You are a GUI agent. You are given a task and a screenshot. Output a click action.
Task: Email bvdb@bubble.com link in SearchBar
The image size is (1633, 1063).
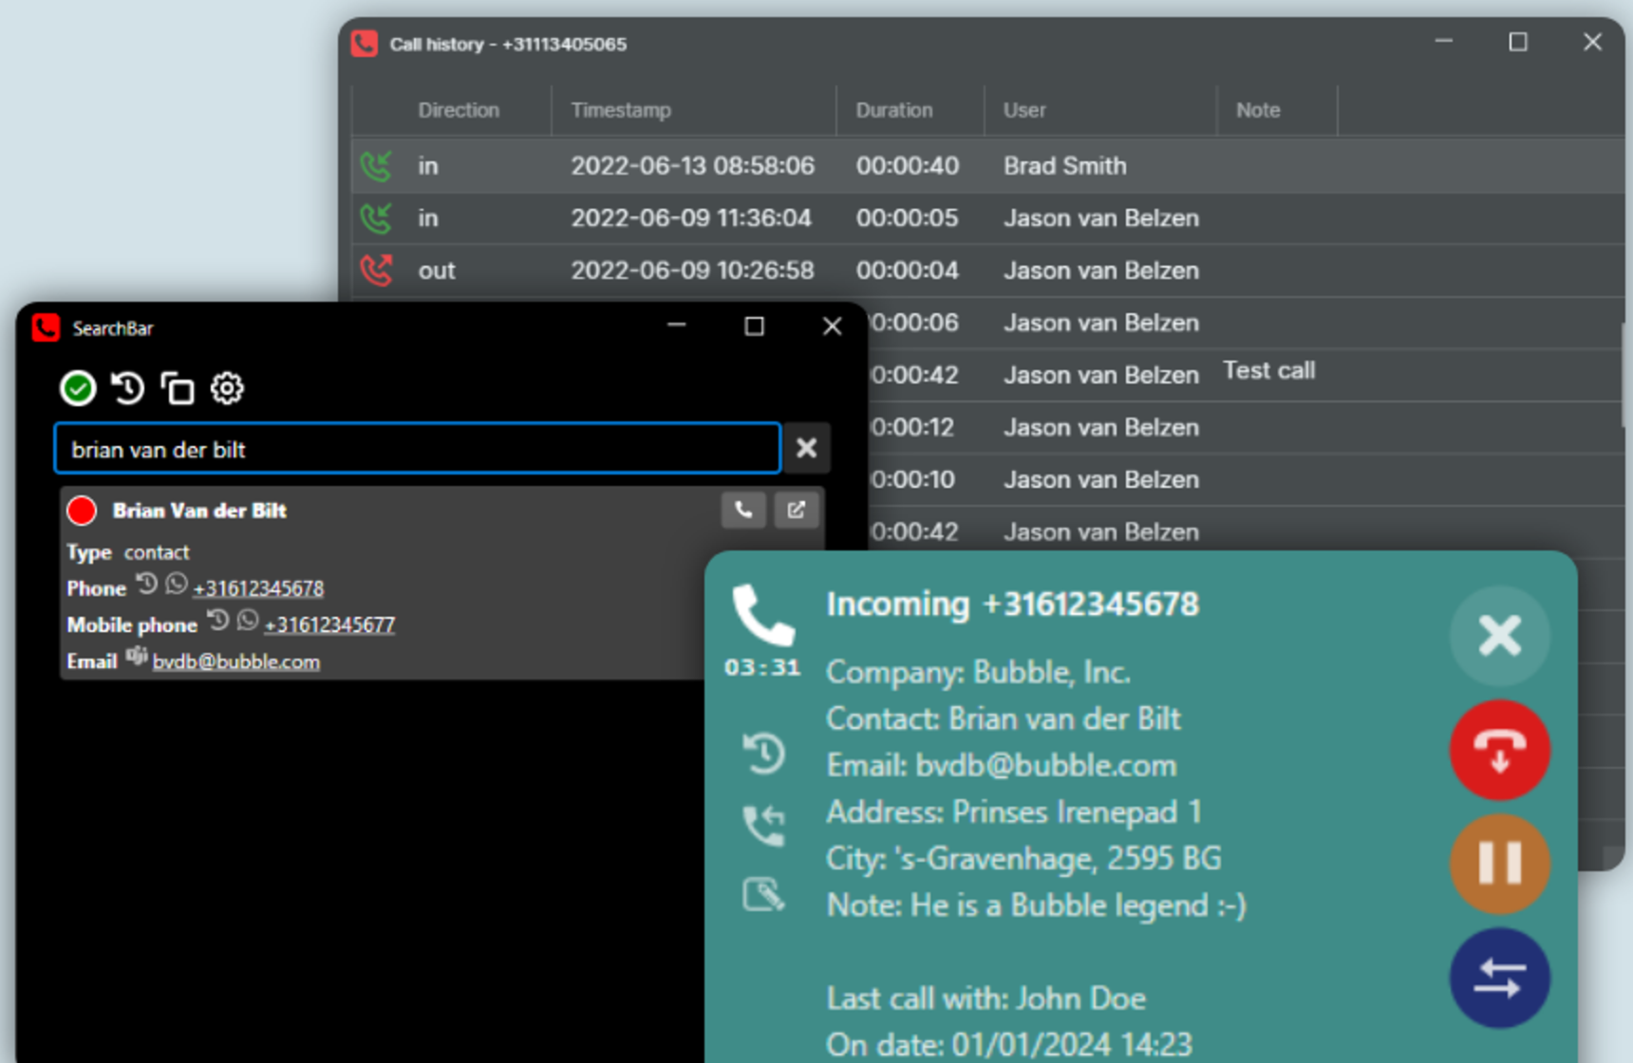point(235,662)
